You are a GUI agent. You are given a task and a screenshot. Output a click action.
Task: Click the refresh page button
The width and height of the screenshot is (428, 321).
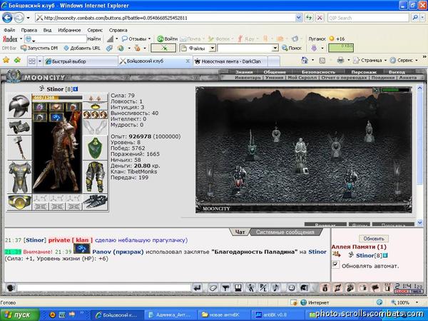(309, 18)
